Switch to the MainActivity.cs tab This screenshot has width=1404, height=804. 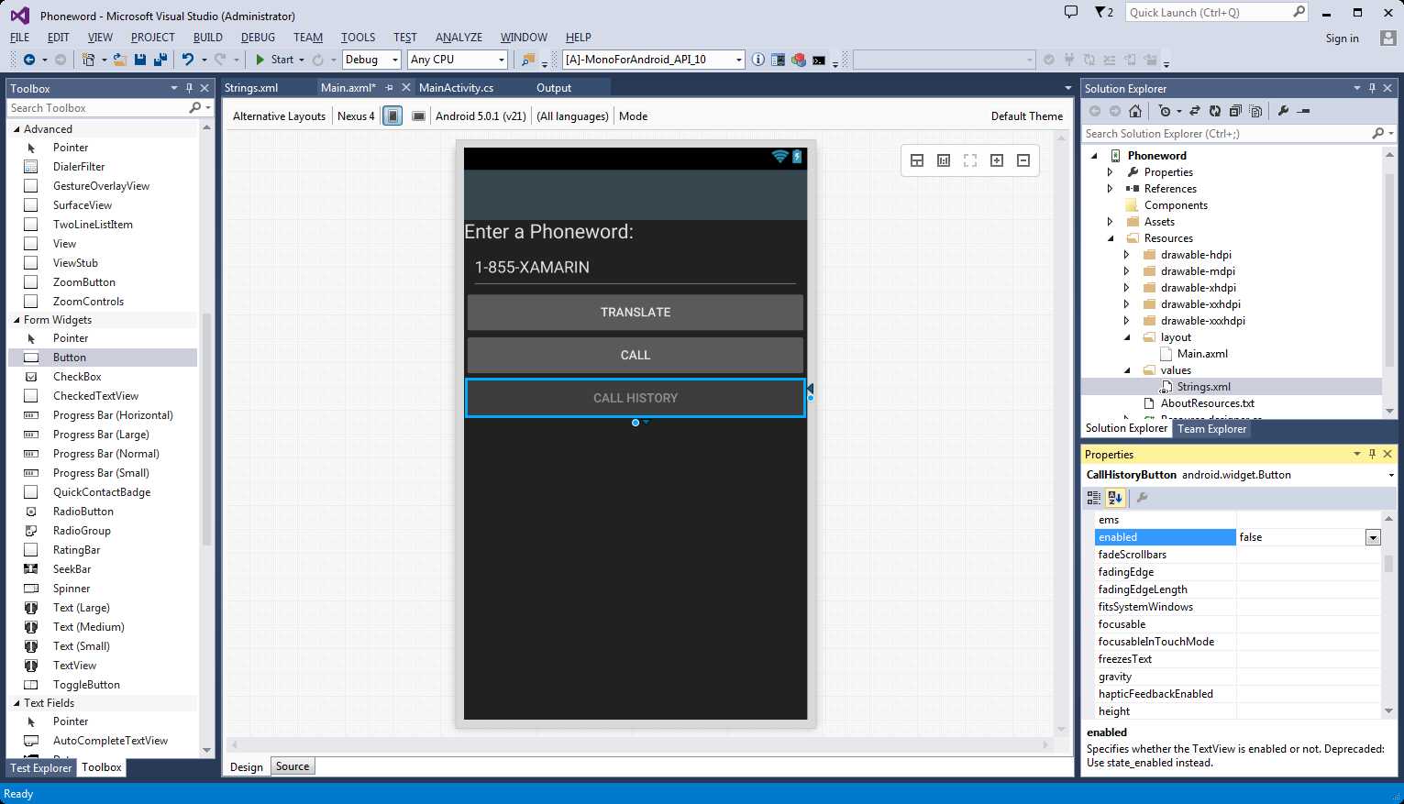click(456, 88)
